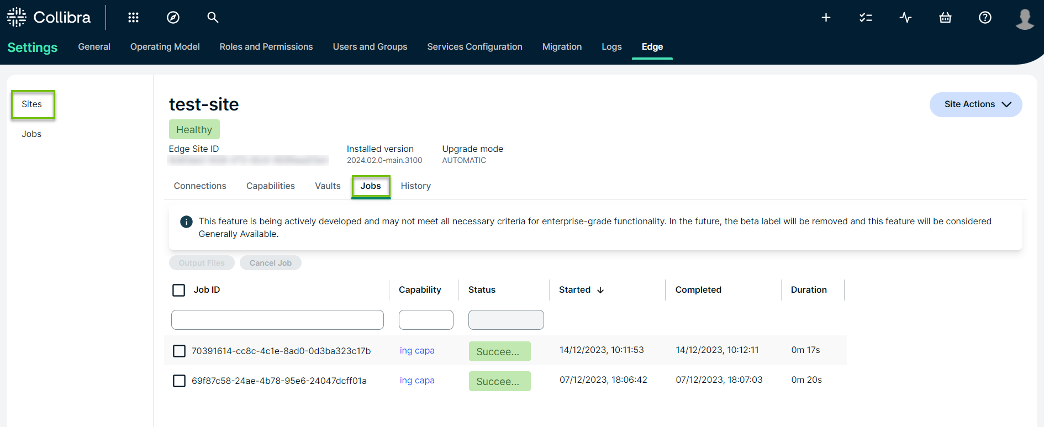The image size is (1044, 427).
Task: Open the Status filter dropdown
Action: [506, 320]
